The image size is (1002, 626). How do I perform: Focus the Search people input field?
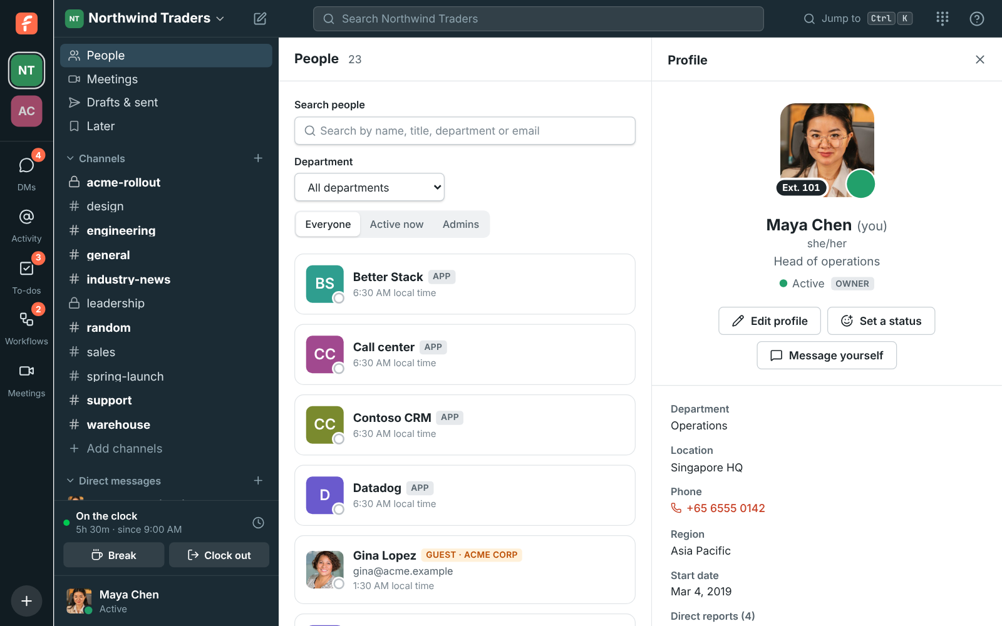point(465,131)
